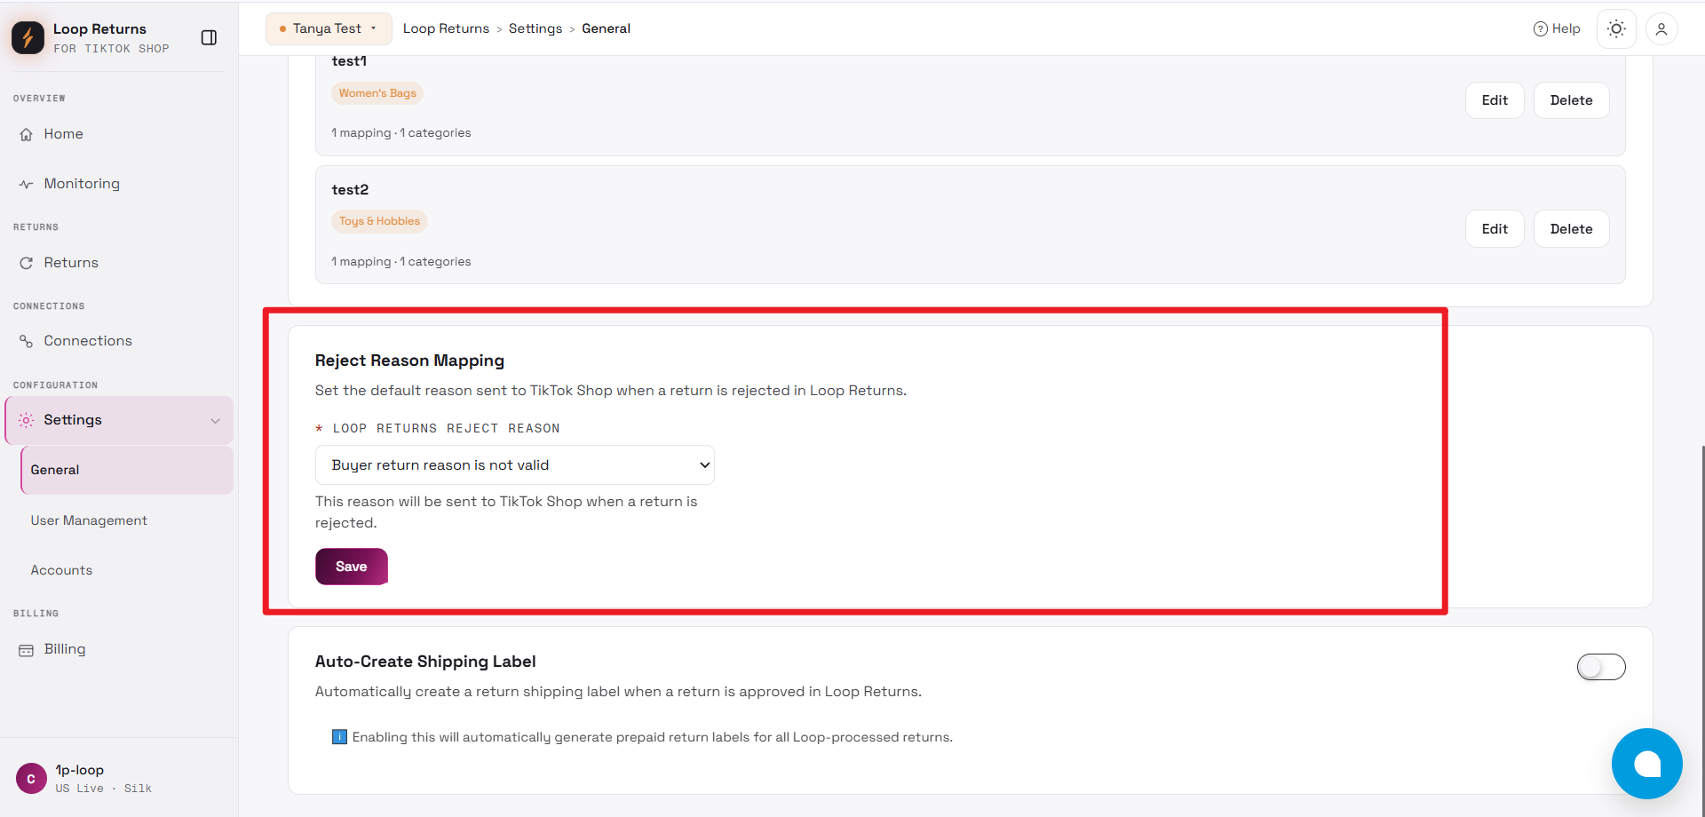
Task: Open the General settings page
Action: click(x=127, y=470)
